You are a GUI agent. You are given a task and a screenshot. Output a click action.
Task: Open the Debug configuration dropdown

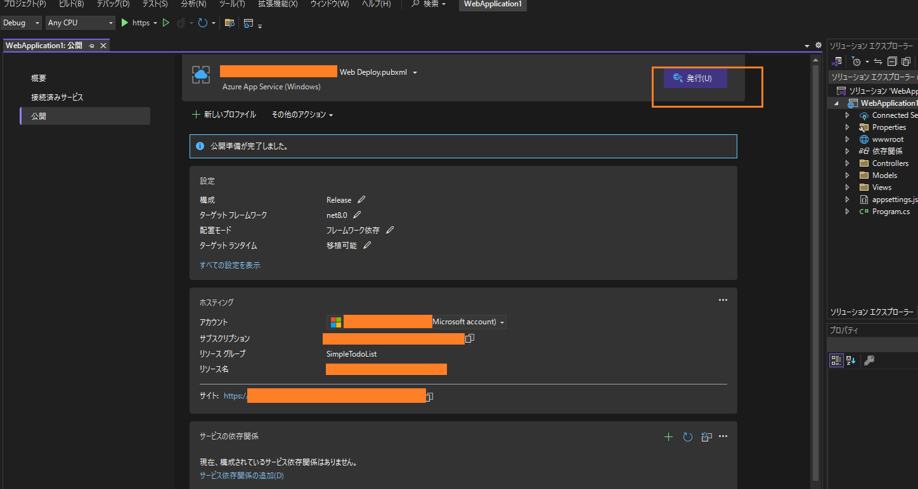click(x=22, y=23)
